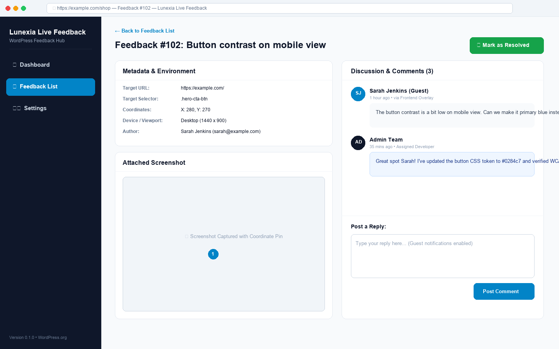Click Sarah Jenkins SJ avatar

pyautogui.click(x=358, y=94)
